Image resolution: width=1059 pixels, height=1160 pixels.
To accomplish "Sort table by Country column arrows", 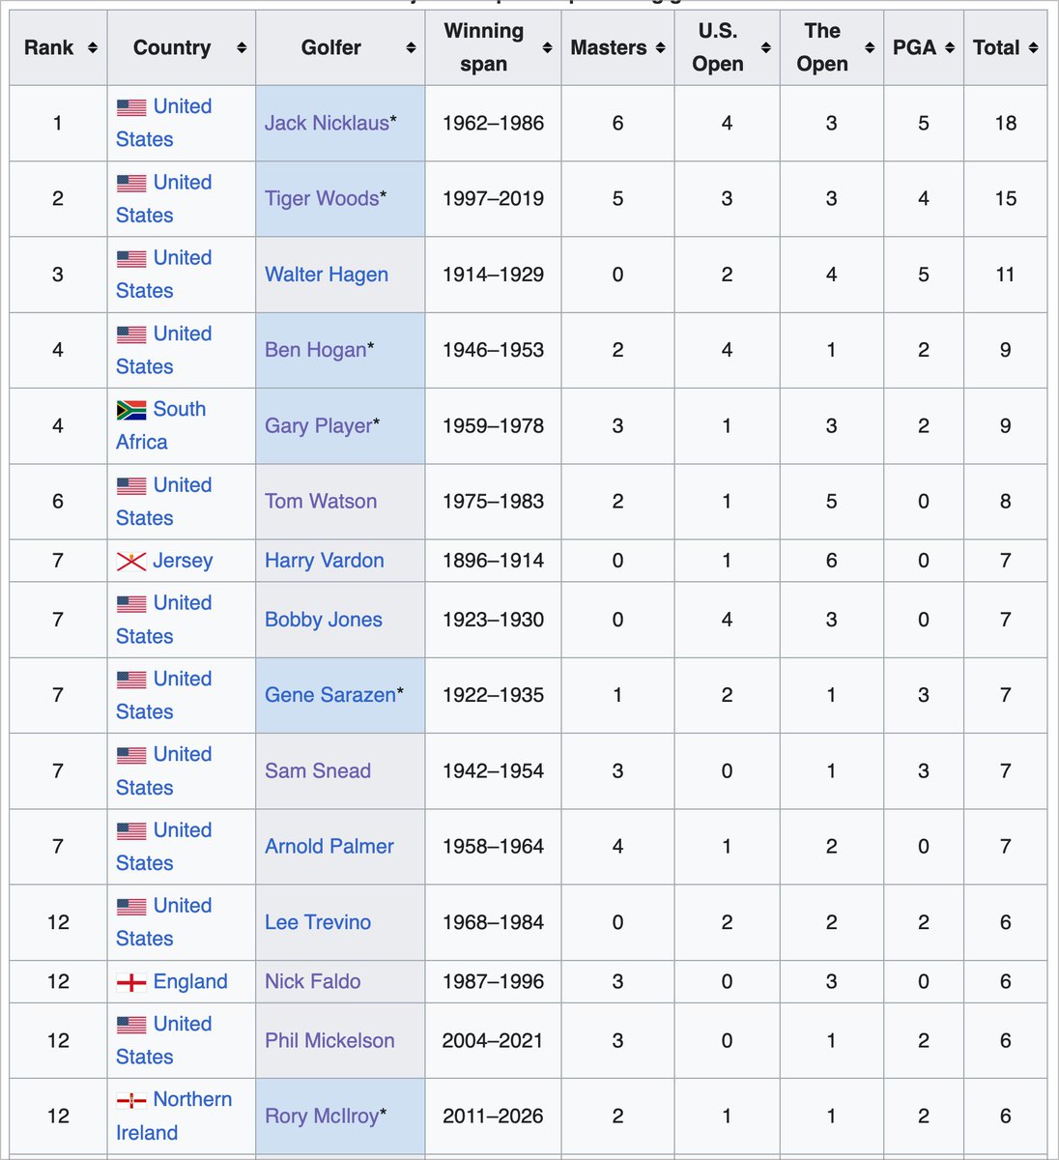I will pos(241,47).
